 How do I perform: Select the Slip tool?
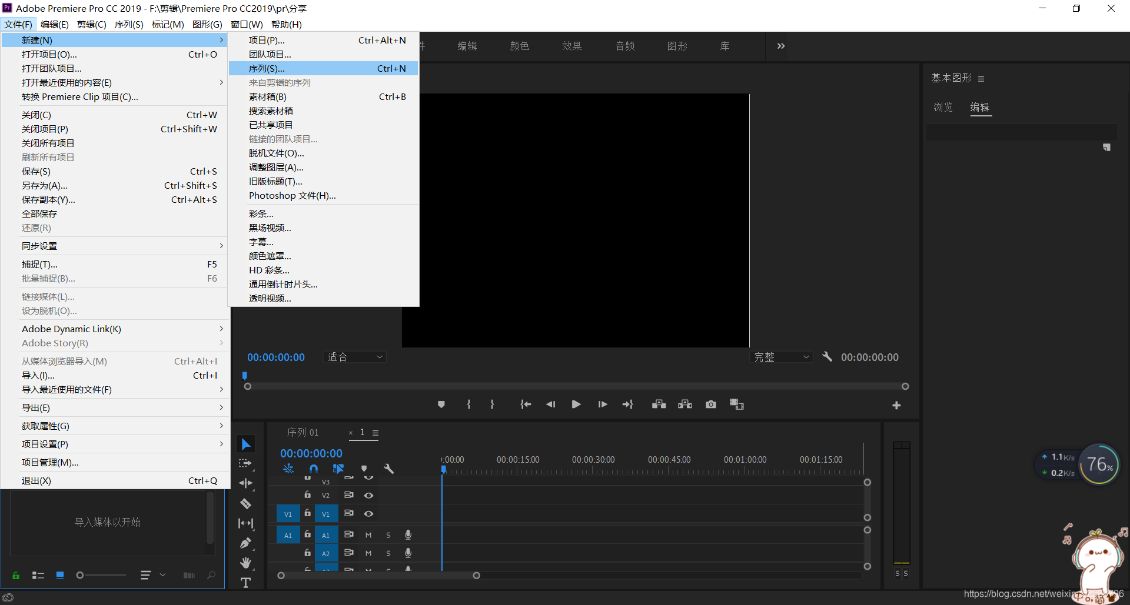point(246,523)
